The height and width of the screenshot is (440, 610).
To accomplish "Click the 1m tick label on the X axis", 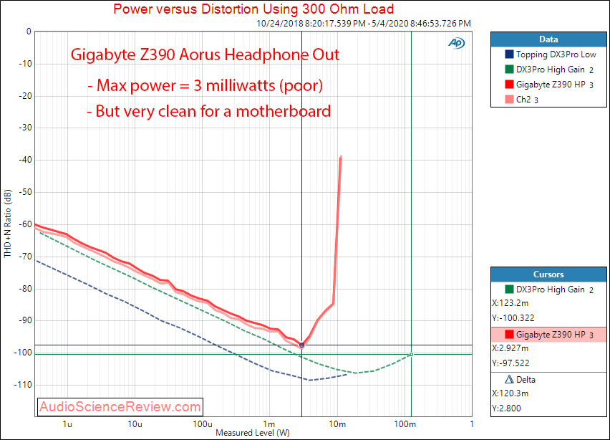I will 268,424.
